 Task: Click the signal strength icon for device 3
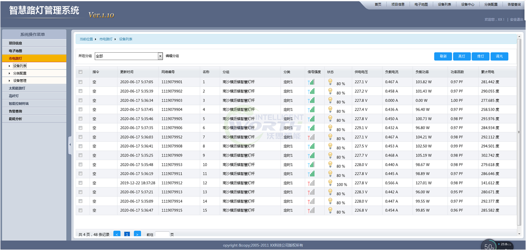pos(311,100)
